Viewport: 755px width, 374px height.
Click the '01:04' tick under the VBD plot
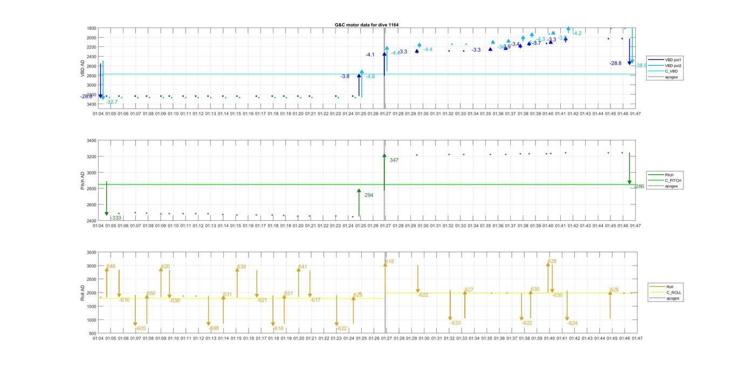click(x=98, y=114)
